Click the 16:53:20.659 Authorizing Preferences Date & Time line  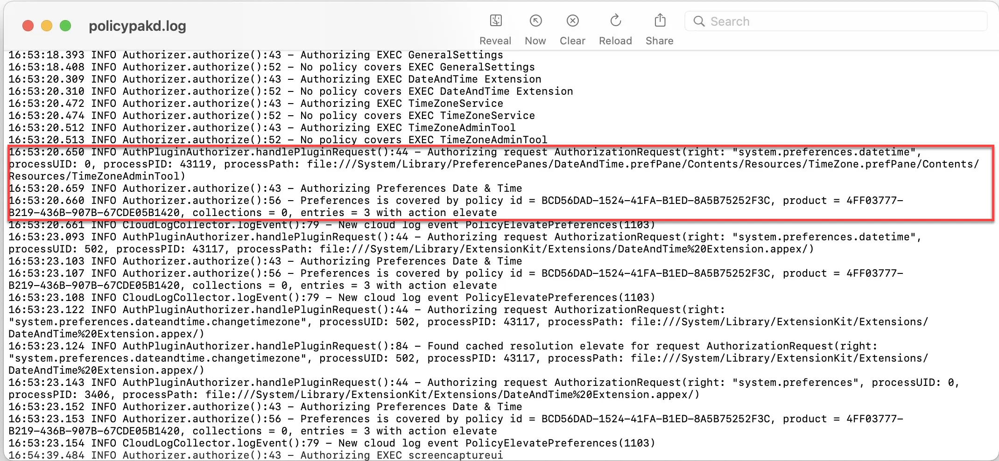(265, 189)
